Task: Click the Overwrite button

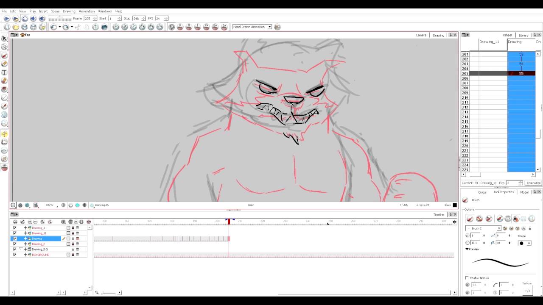Action: pyautogui.click(x=533, y=183)
